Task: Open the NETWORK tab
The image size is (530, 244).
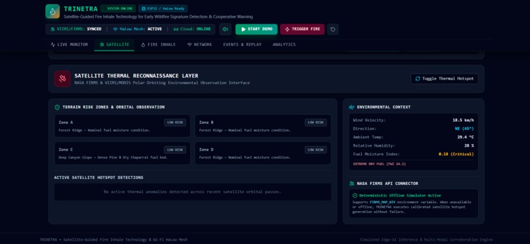Action: (199, 45)
